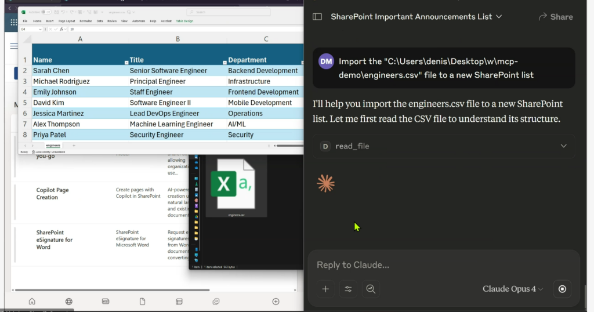Click the DM user avatar in chat
The image size is (594, 312).
326,61
